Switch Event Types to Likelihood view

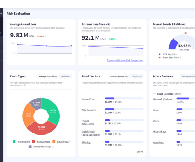pyautogui.click(x=65, y=76)
